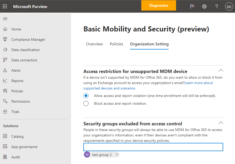This screenshot has height=164, width=235.
Task: Open Compliance Manager in the sidebar
Action: (28, 39)
